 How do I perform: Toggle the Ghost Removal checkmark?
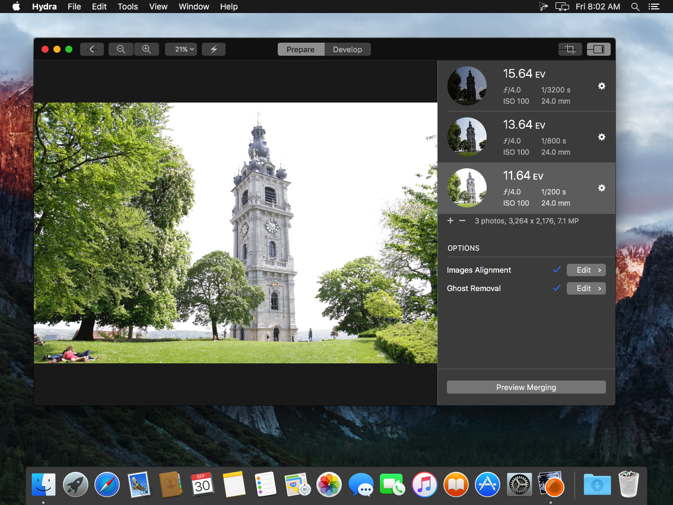coord(557,288)
